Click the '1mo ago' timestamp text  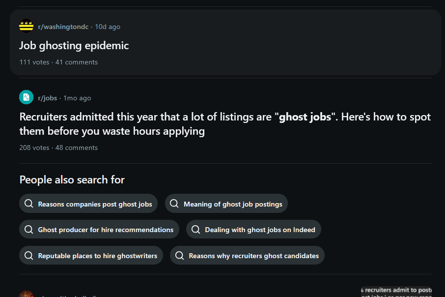77,98
